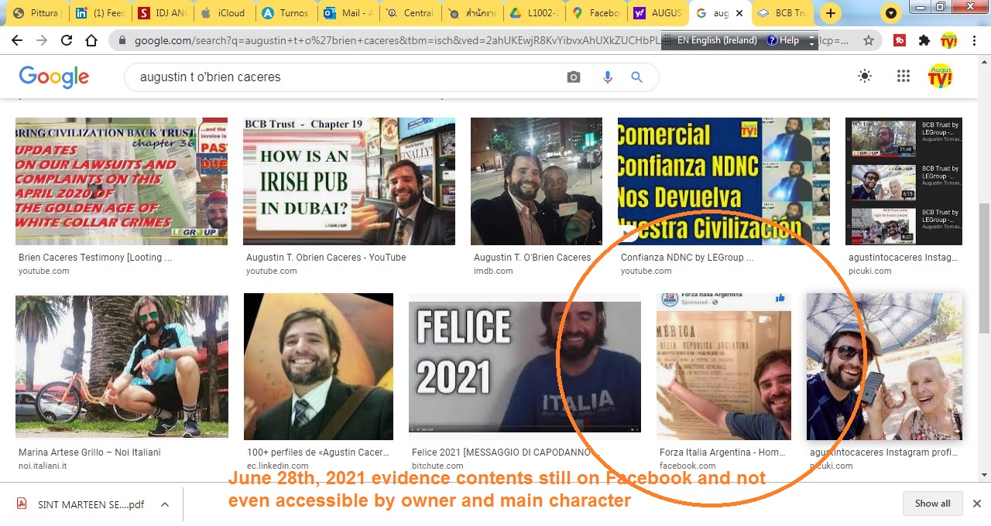Expand the PDF download options chevron
This screenshot has width=991, height=526.
tap(165, 504)
